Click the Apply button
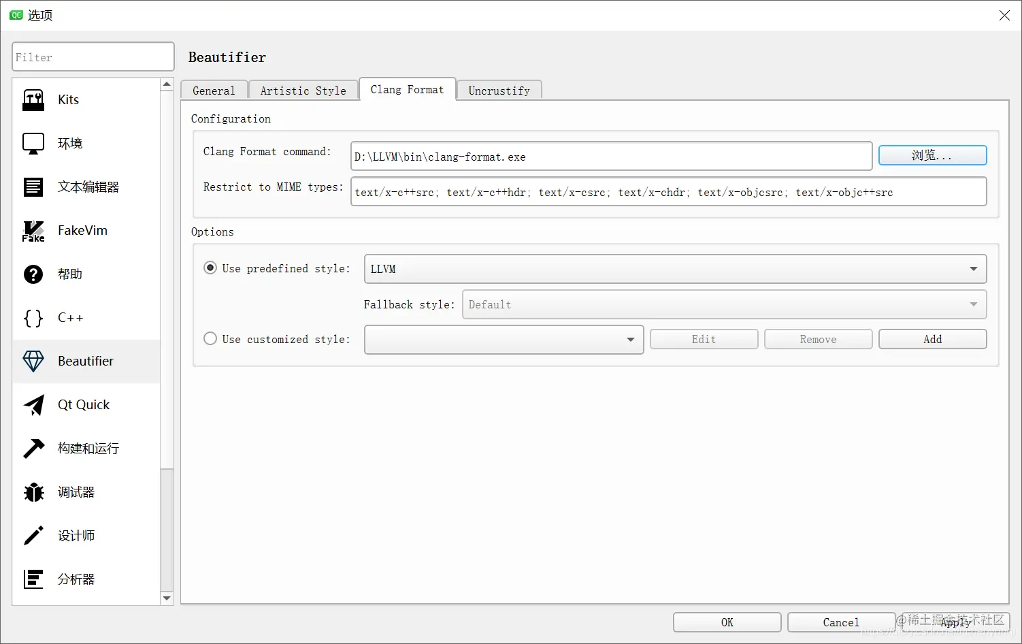Viewport: 1022px width, 644px height. pyautogui.click(x=955, y=622)
